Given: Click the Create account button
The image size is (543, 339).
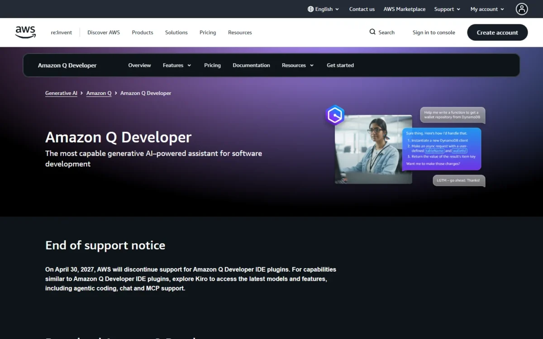Looking at the screenshot, I should 497,33.
